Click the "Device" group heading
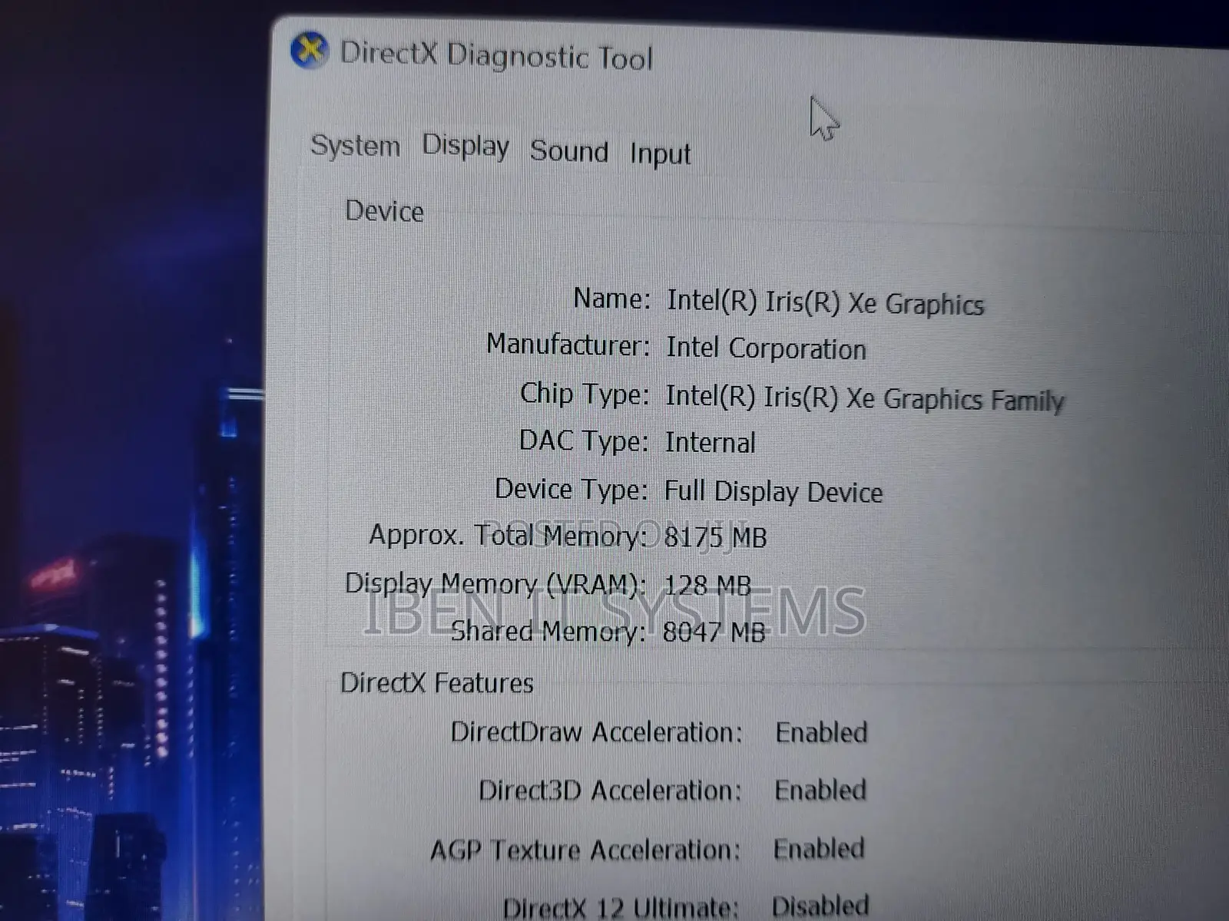Image resolution: width=1229 pixels, height=921 pixels. pyautogui.click(x=384, y=211)
